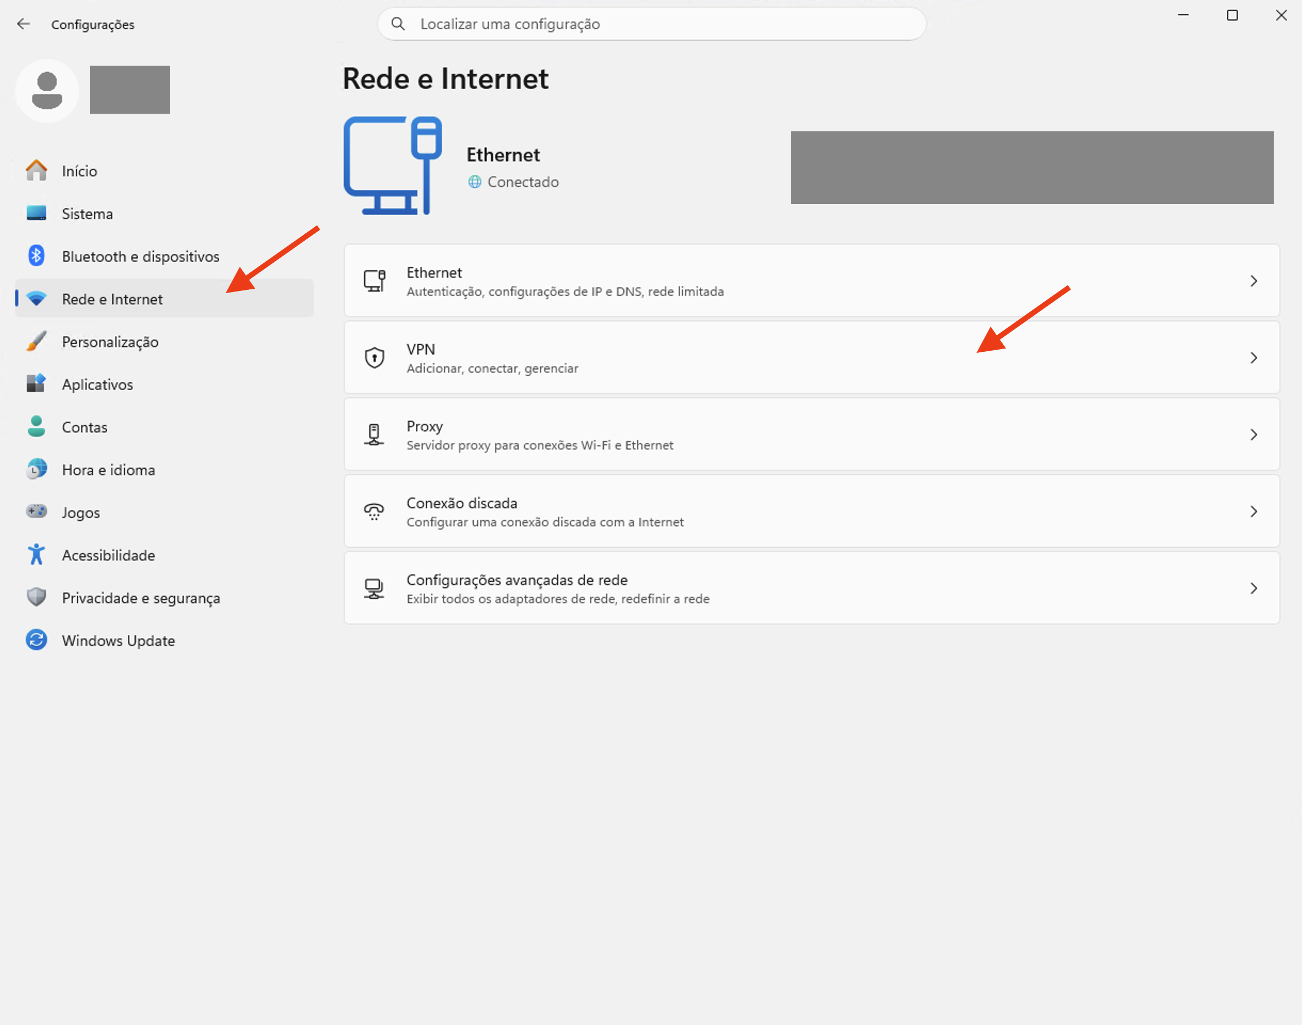
Task: Click 'Adicionar, conectar, gerenciar' description
Action: 493,368
